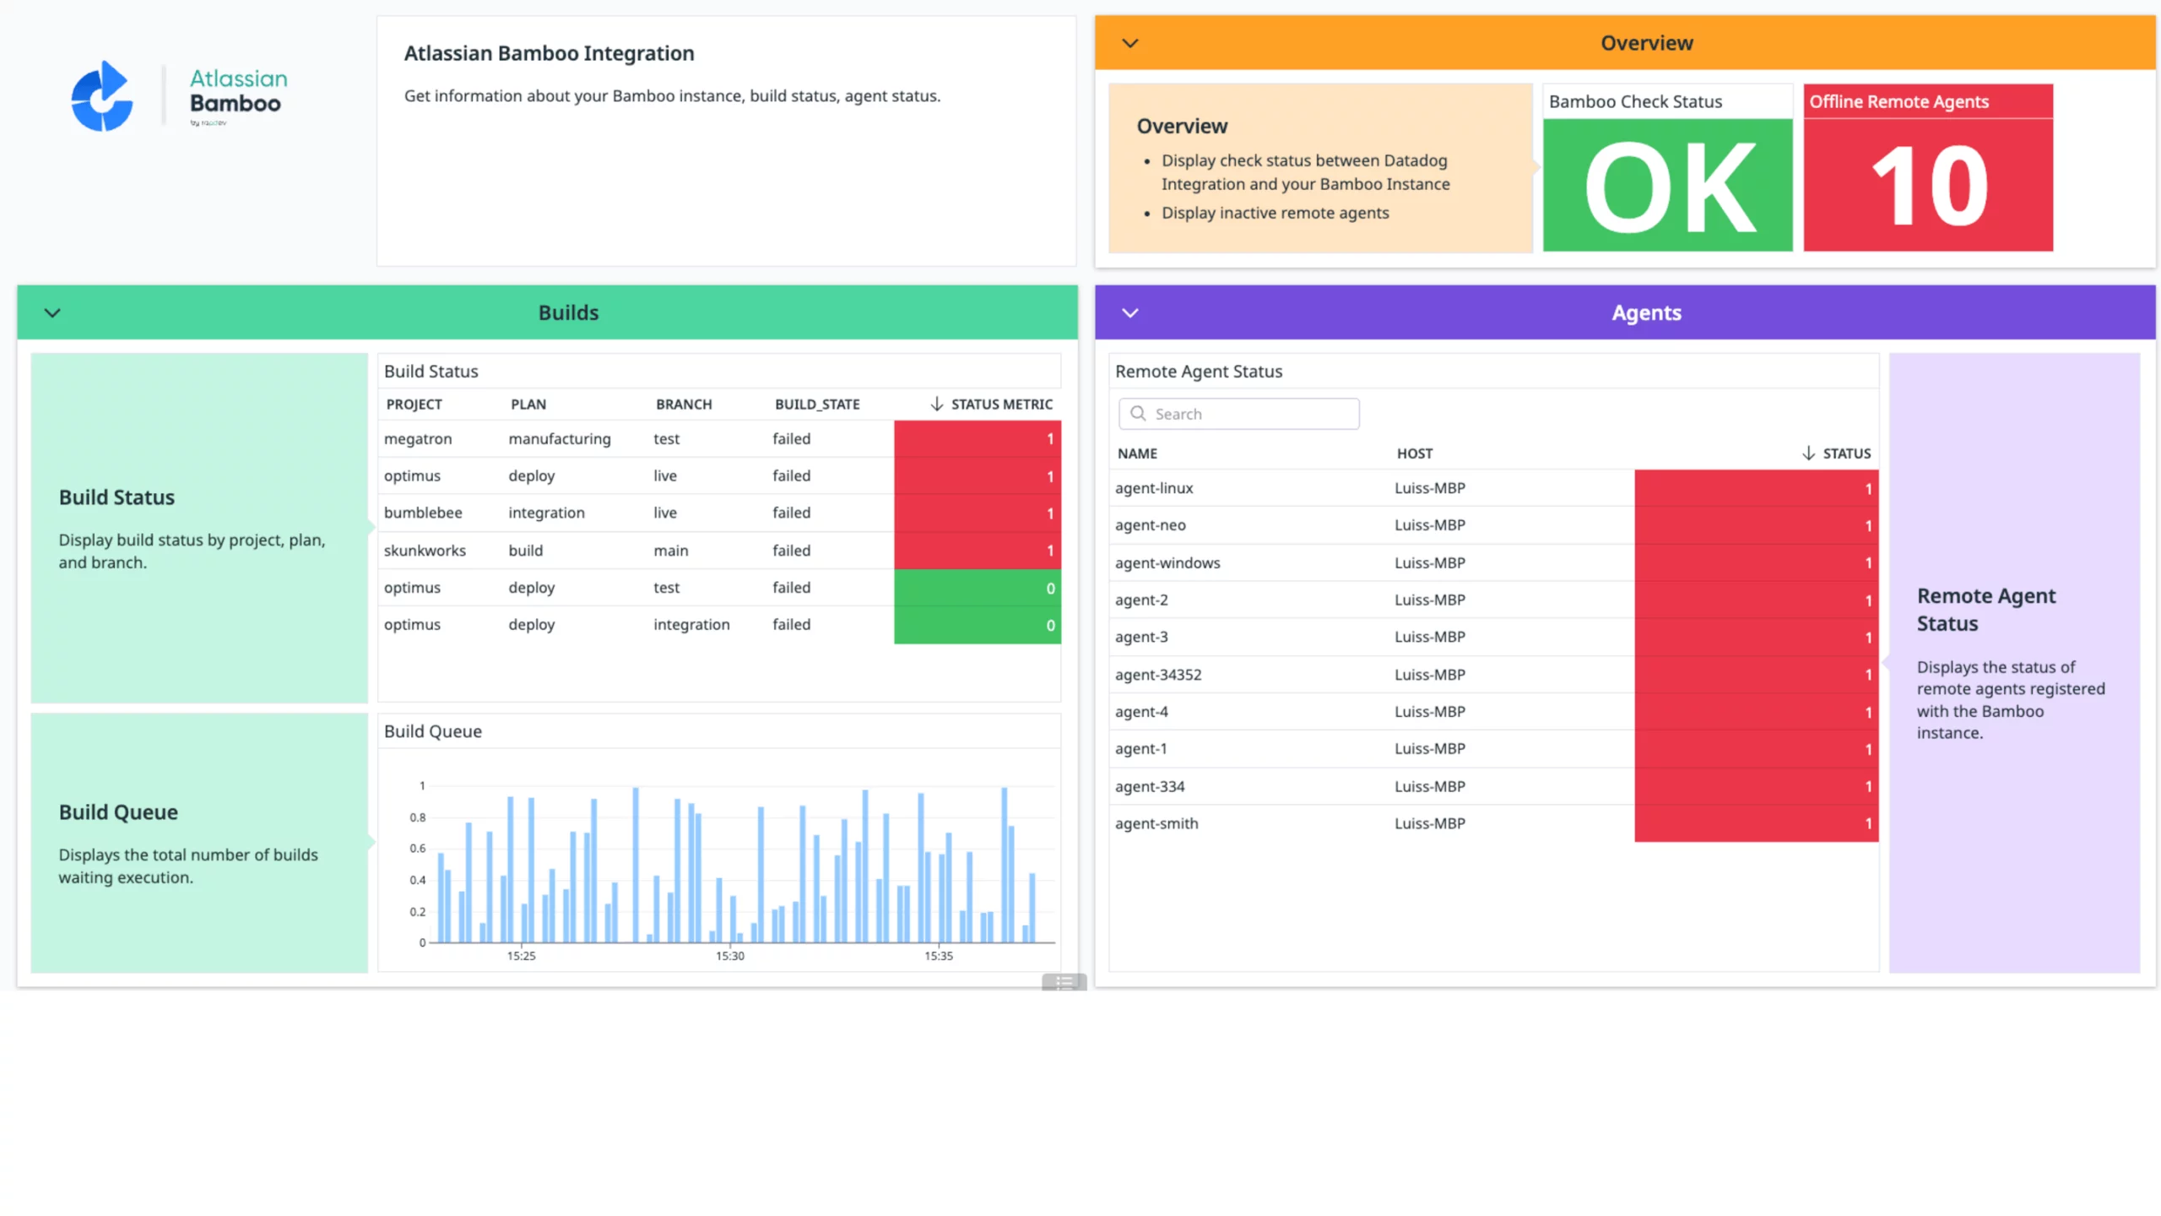
Task: Click the integration plan cell in bumblebee row
Action: click(x=546, y=513)
